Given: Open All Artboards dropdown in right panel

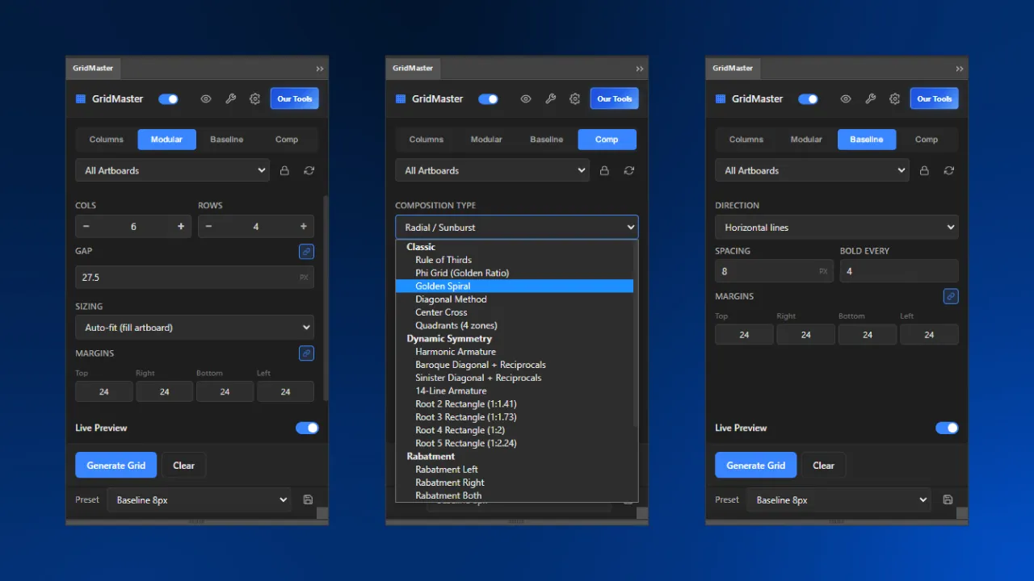Looking at the screenshot, I should pyautogui.click(x=812, y=170).
